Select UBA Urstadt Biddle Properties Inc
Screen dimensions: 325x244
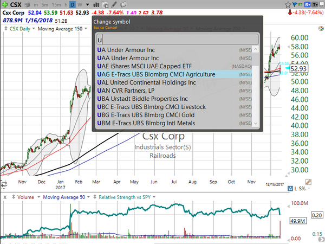(x=174, y=99)
